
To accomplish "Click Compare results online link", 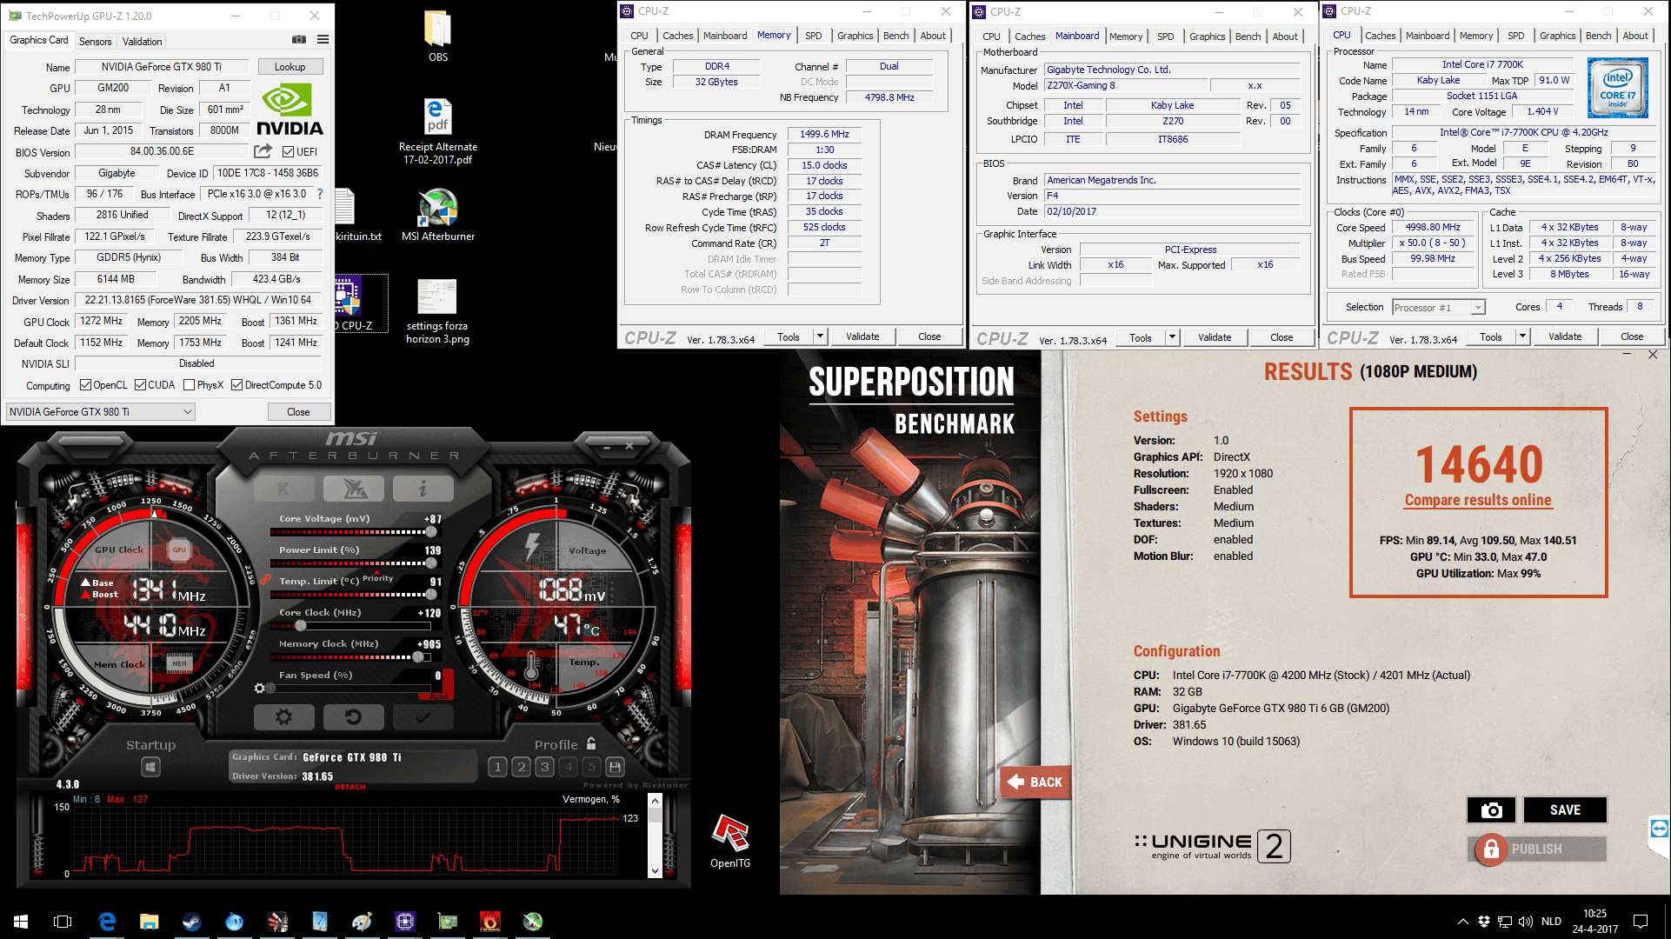I will click(1477, 500).
